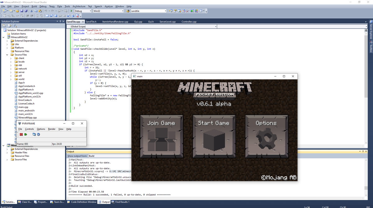Expand the client folder
This screenshot has height=208, width=373.
pos(11,58)
